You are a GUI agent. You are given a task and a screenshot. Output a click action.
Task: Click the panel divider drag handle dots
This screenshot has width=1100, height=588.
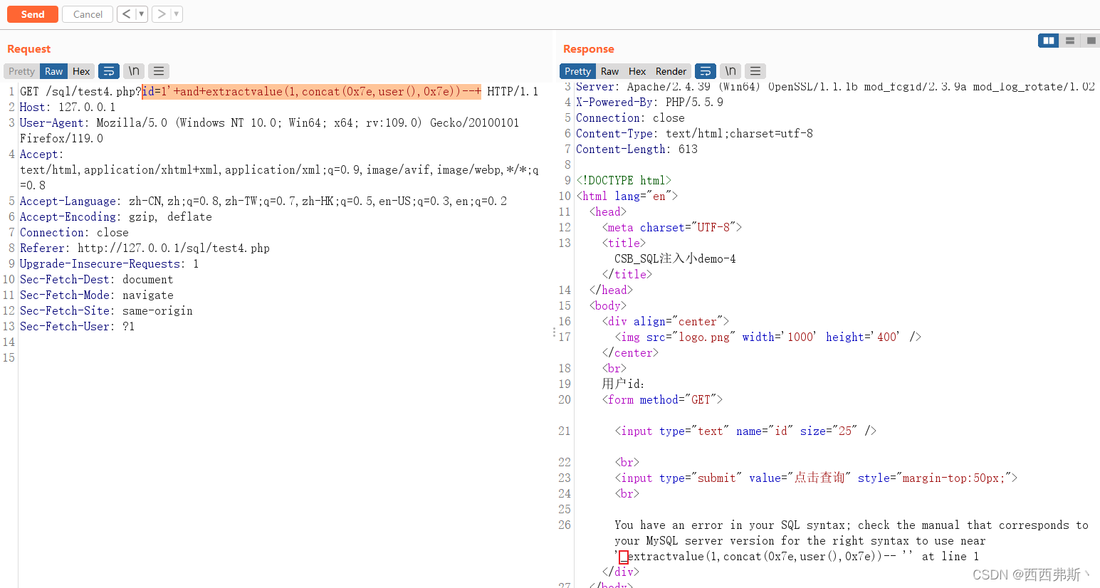pos(555,332)
